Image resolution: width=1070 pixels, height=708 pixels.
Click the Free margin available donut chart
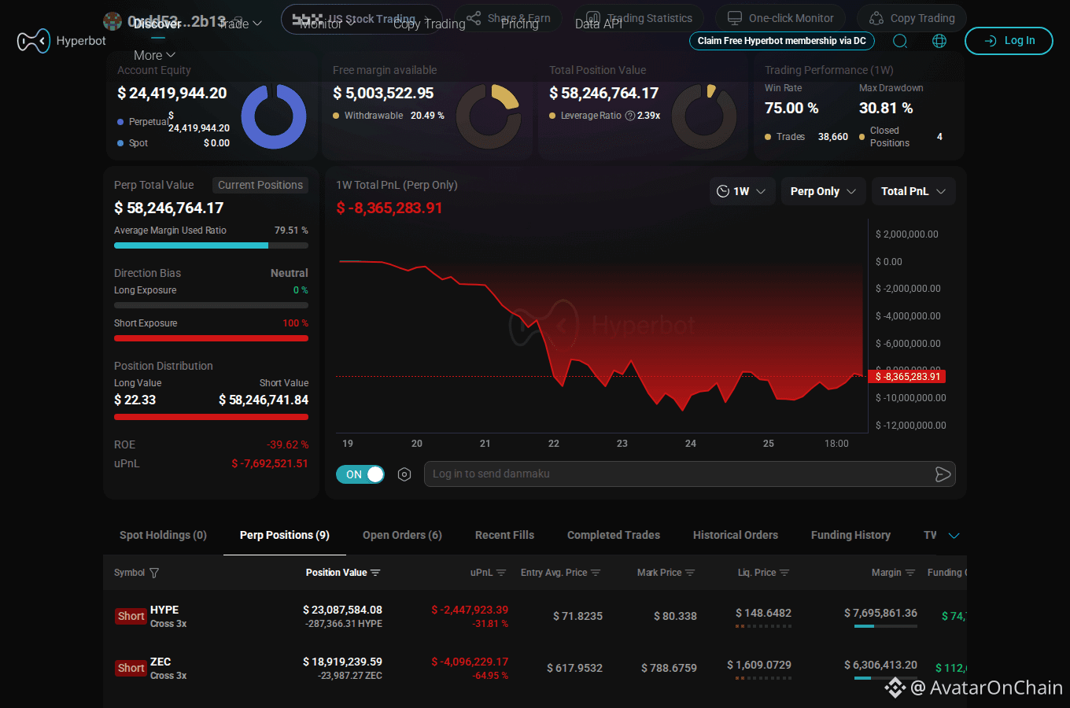(489, 116)
